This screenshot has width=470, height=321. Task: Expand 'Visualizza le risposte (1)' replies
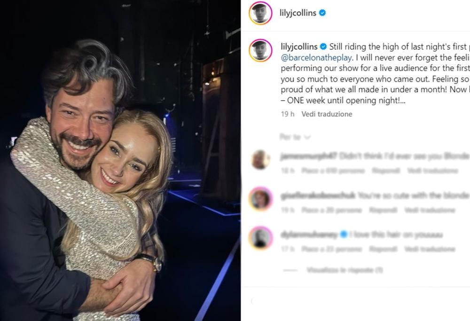click(345, 270)
